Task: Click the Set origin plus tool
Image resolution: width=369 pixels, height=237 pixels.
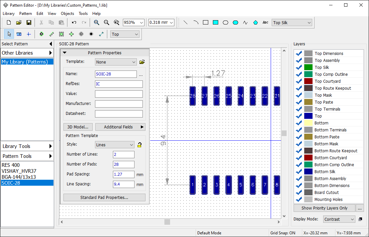Action: (x=29, y=34)
